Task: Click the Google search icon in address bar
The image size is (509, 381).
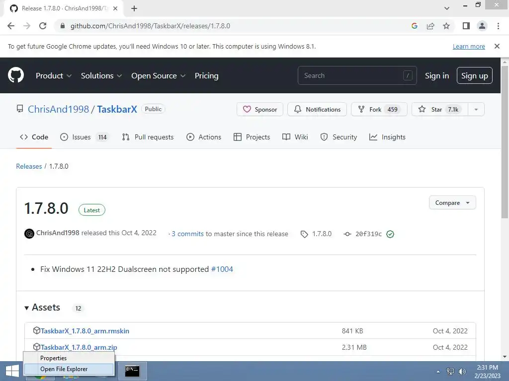Action: tap(414, 26)
